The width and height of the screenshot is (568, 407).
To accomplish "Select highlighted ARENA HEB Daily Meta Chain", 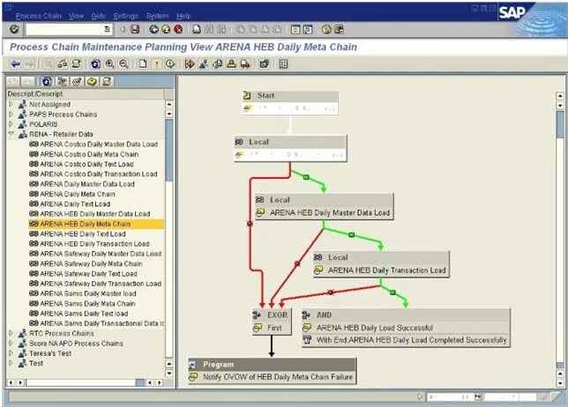I will (x=96, y=224).
